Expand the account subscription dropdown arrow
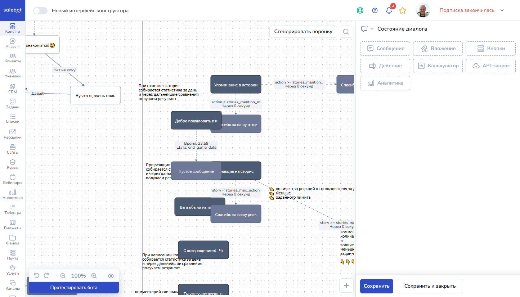This screenshot has width=520, height=297. (x=502, y=10)
